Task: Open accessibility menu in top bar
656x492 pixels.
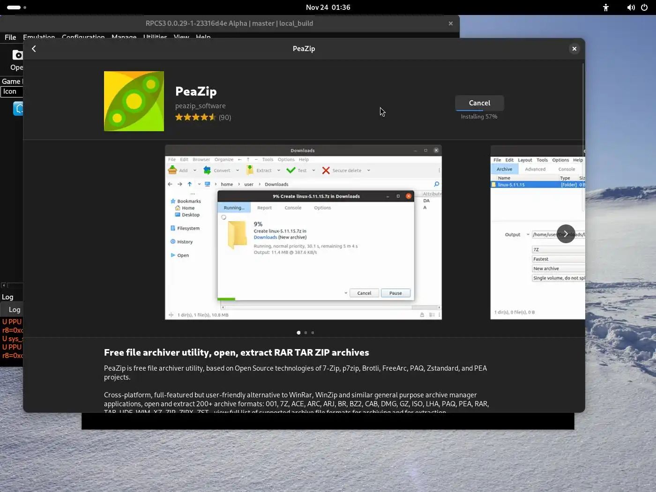Action: coord(606,7)
